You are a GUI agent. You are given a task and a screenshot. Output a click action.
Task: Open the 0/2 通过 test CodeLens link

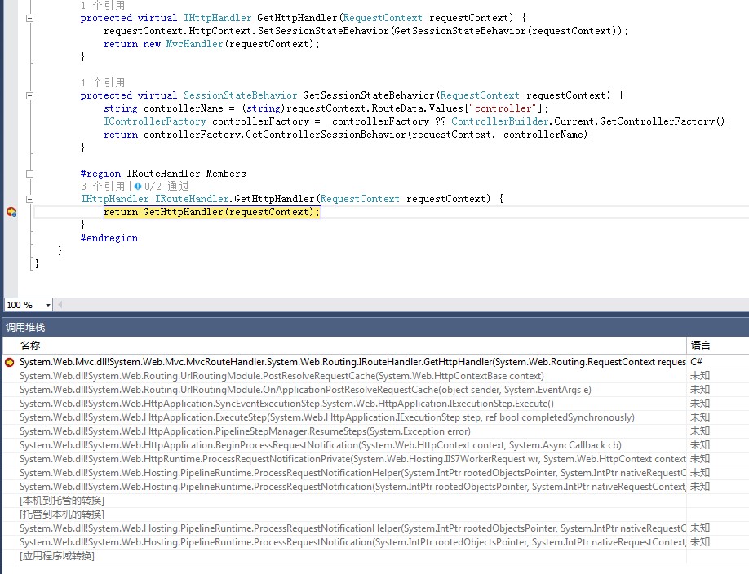(x=166, y=186)
